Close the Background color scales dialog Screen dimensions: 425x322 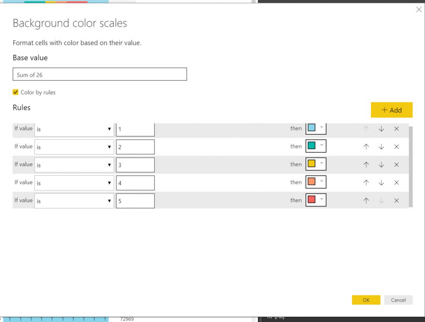[419, 10]
